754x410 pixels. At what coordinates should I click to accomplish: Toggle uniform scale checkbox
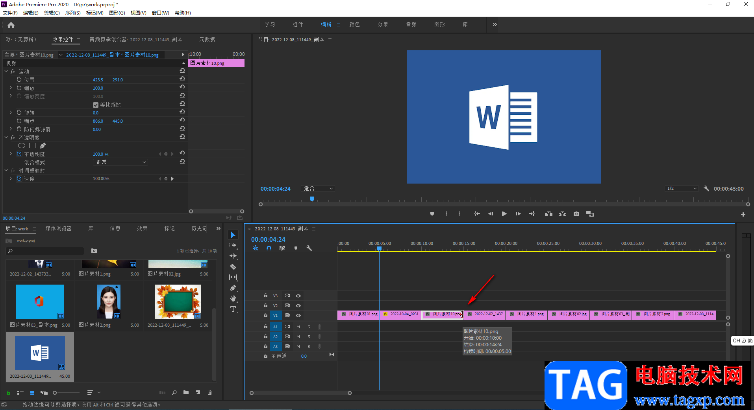96,105
